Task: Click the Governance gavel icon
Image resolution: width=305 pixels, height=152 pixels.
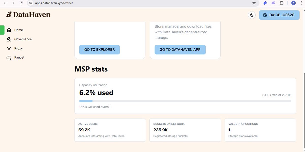Action: tap(9, 39)
